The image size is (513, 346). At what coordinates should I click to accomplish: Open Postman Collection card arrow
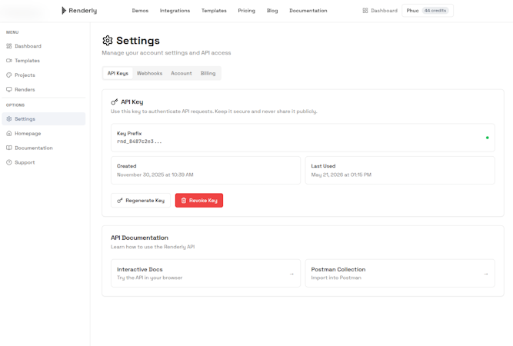486,274
